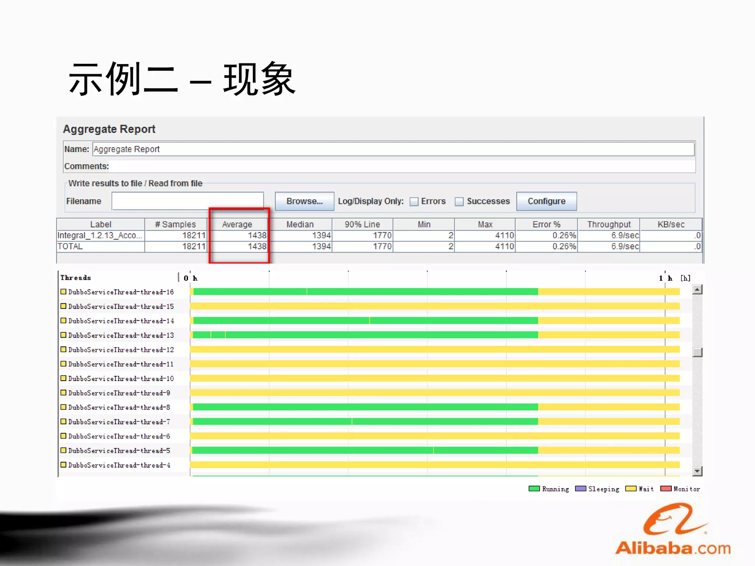Viewport: 755px width, 566px height.
Task: Click the purple Sleeping legend icon
Action: [581, 489]
